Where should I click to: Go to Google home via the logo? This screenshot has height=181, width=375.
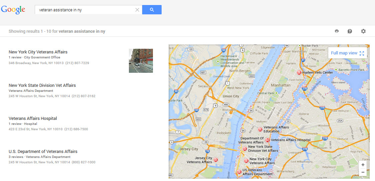pyautogui.click(x=13, y=10)
